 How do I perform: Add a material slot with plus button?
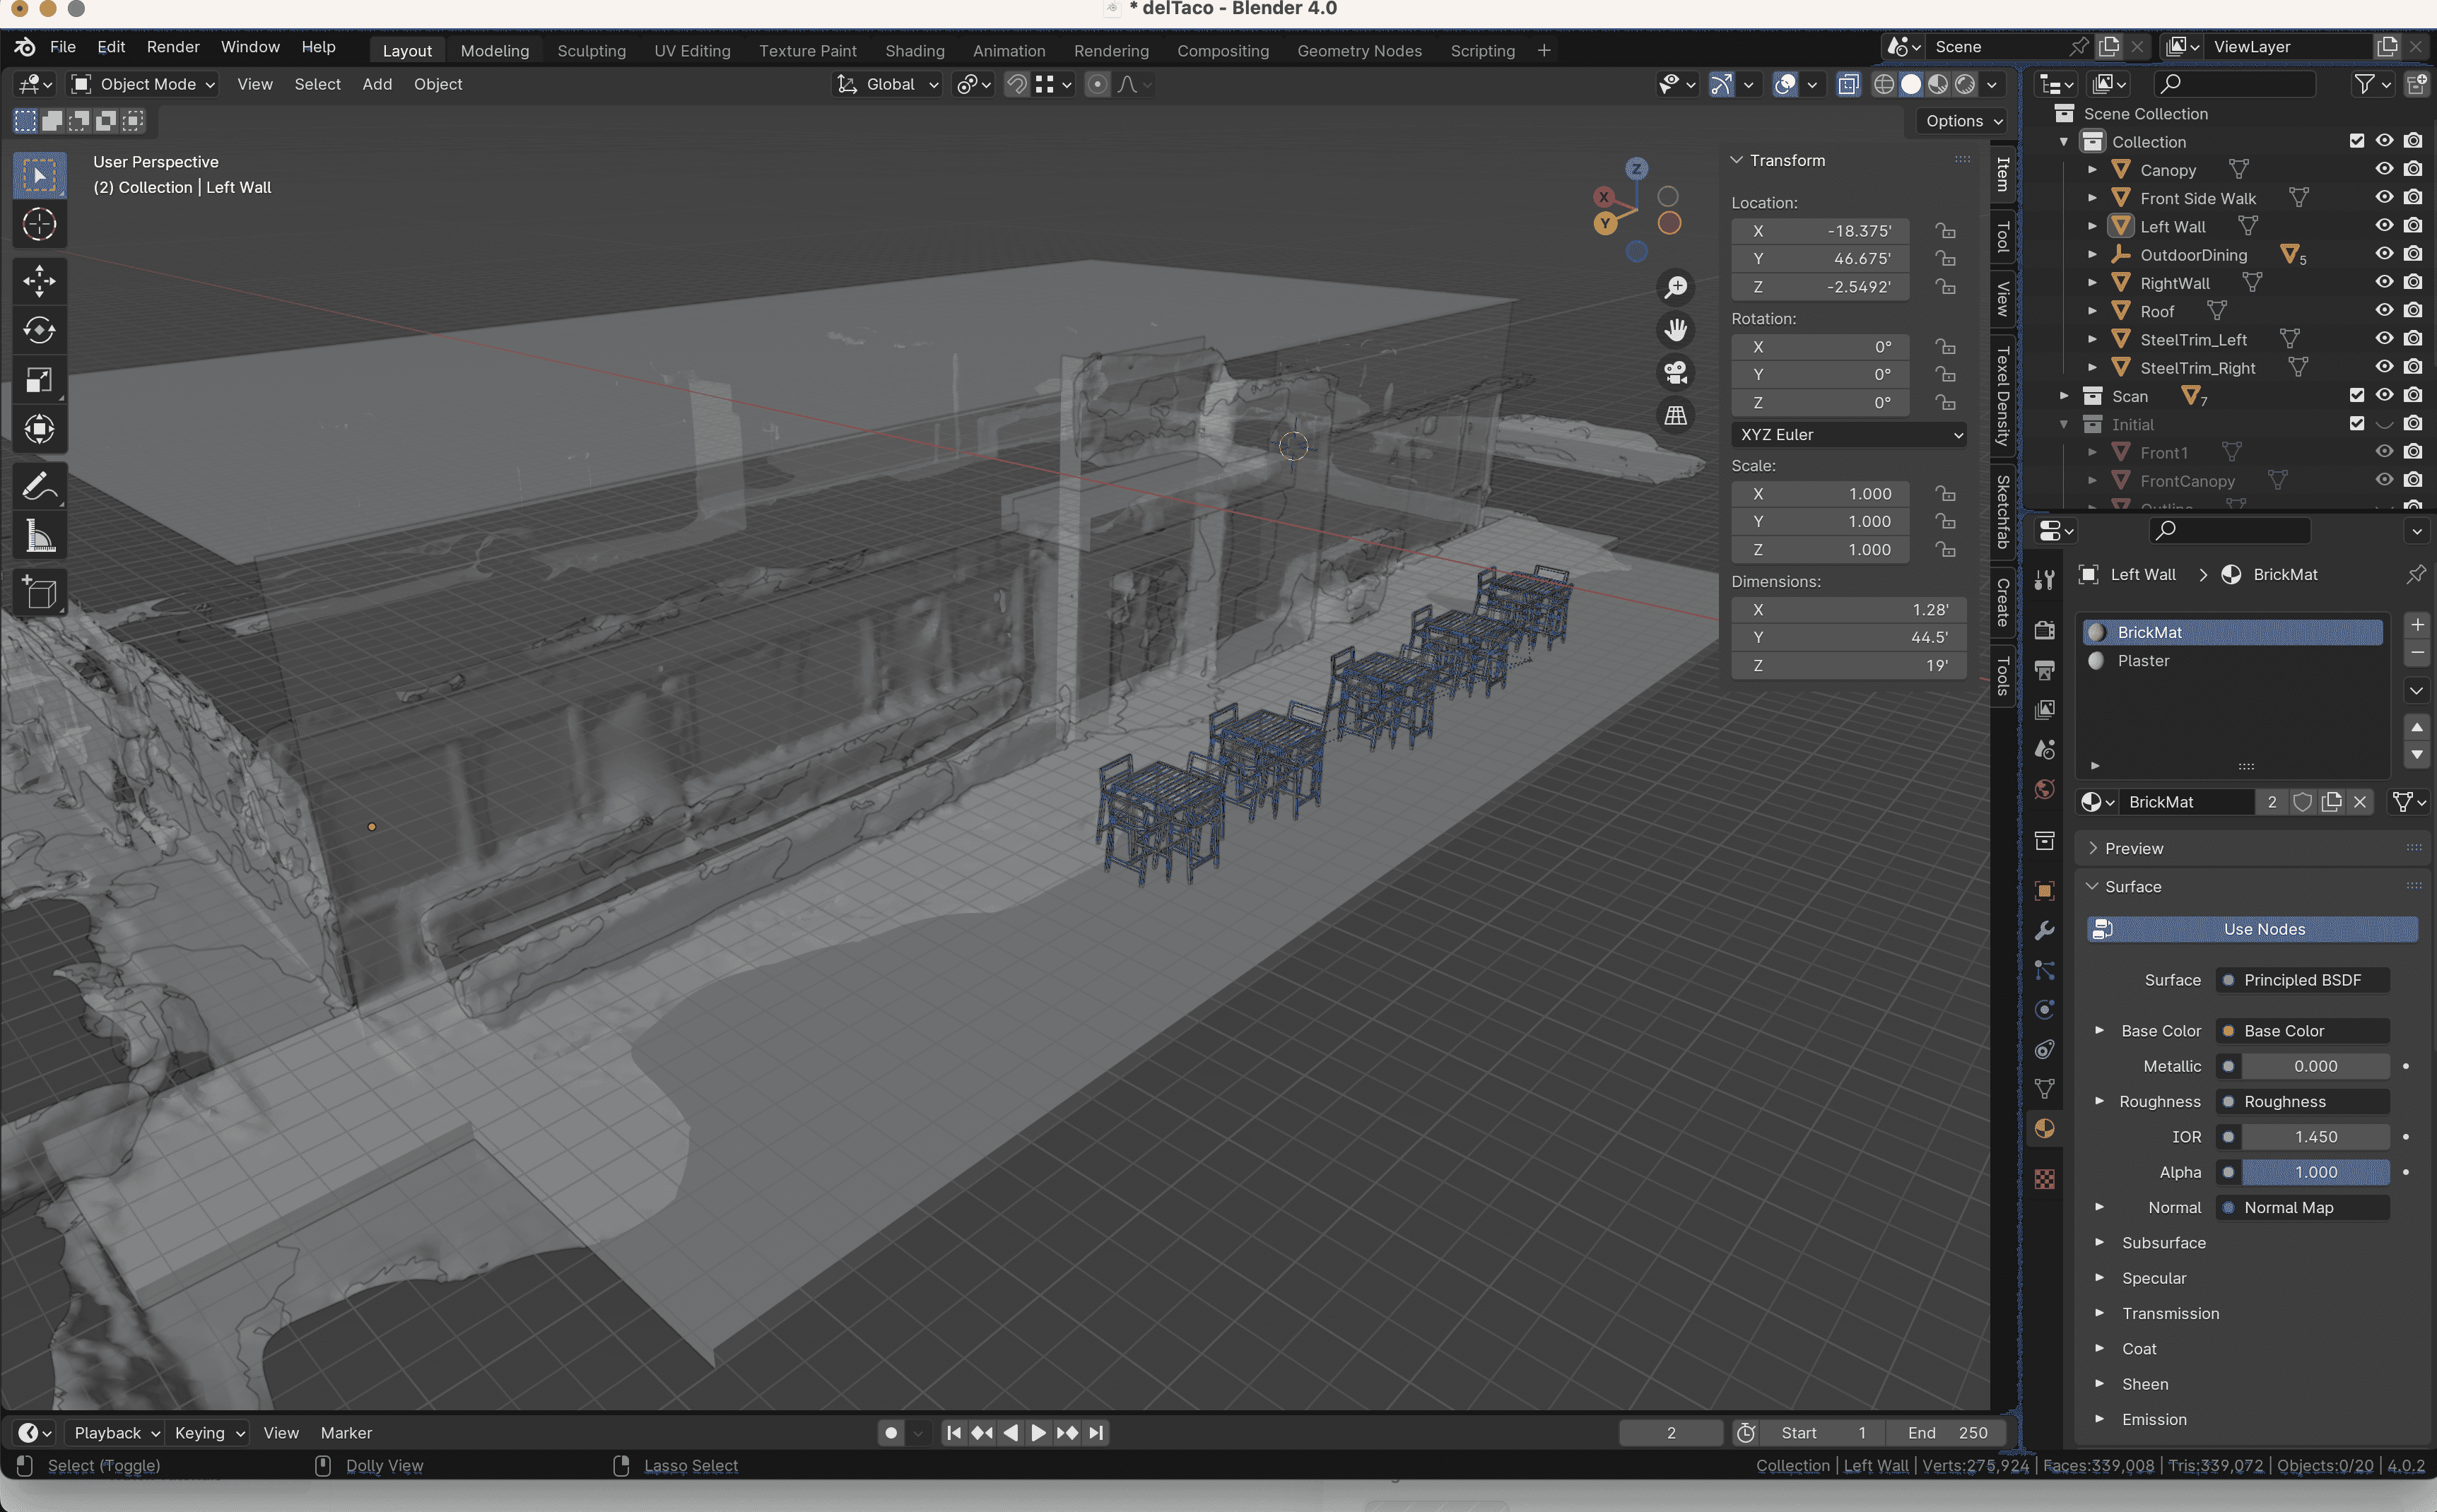tap(2416, 625)
